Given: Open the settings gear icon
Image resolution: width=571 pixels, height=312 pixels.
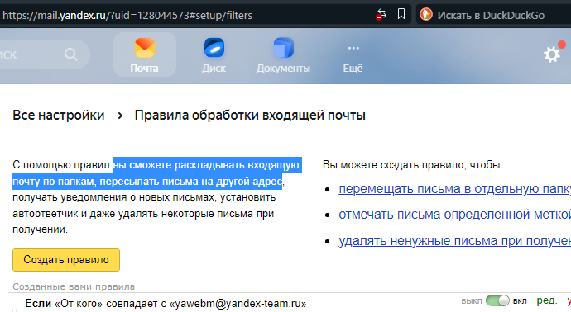Looking at the screenshot, I should click(552, 54).
